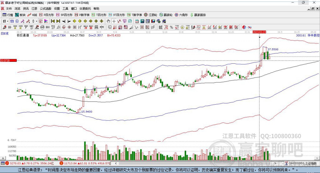320x173 pixels.
Task: Select the Gann fan lines tool
Action: click(115, 27)
